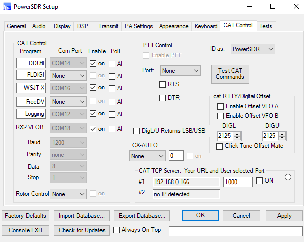Open the Baud 1200 dropdown

(x=68, y=143)
